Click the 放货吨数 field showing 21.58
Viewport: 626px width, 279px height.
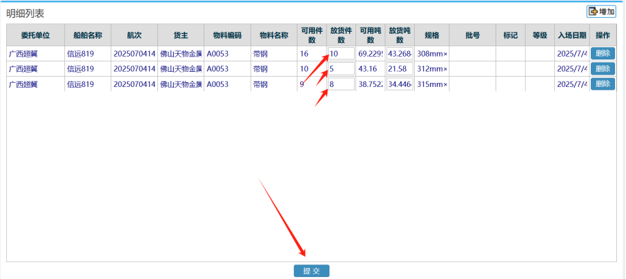[x=400, y=68]
